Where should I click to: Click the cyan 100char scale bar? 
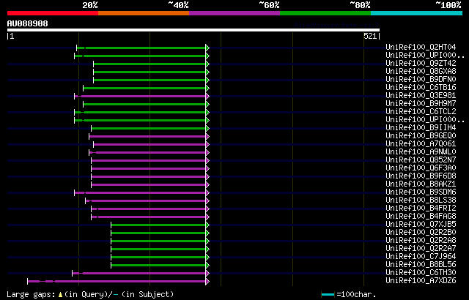pos(328,295)
